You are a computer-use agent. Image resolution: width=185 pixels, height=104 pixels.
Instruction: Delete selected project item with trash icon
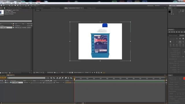(10, 73)
